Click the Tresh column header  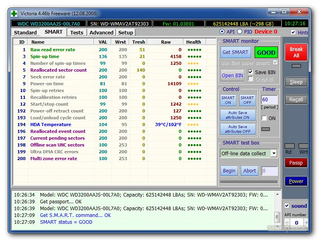pyautogui.click(x=139, y=42)
